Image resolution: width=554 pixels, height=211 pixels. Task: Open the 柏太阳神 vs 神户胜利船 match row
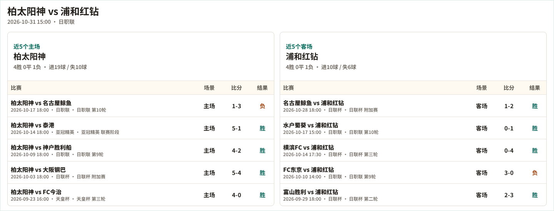click(x=141, y=150)
